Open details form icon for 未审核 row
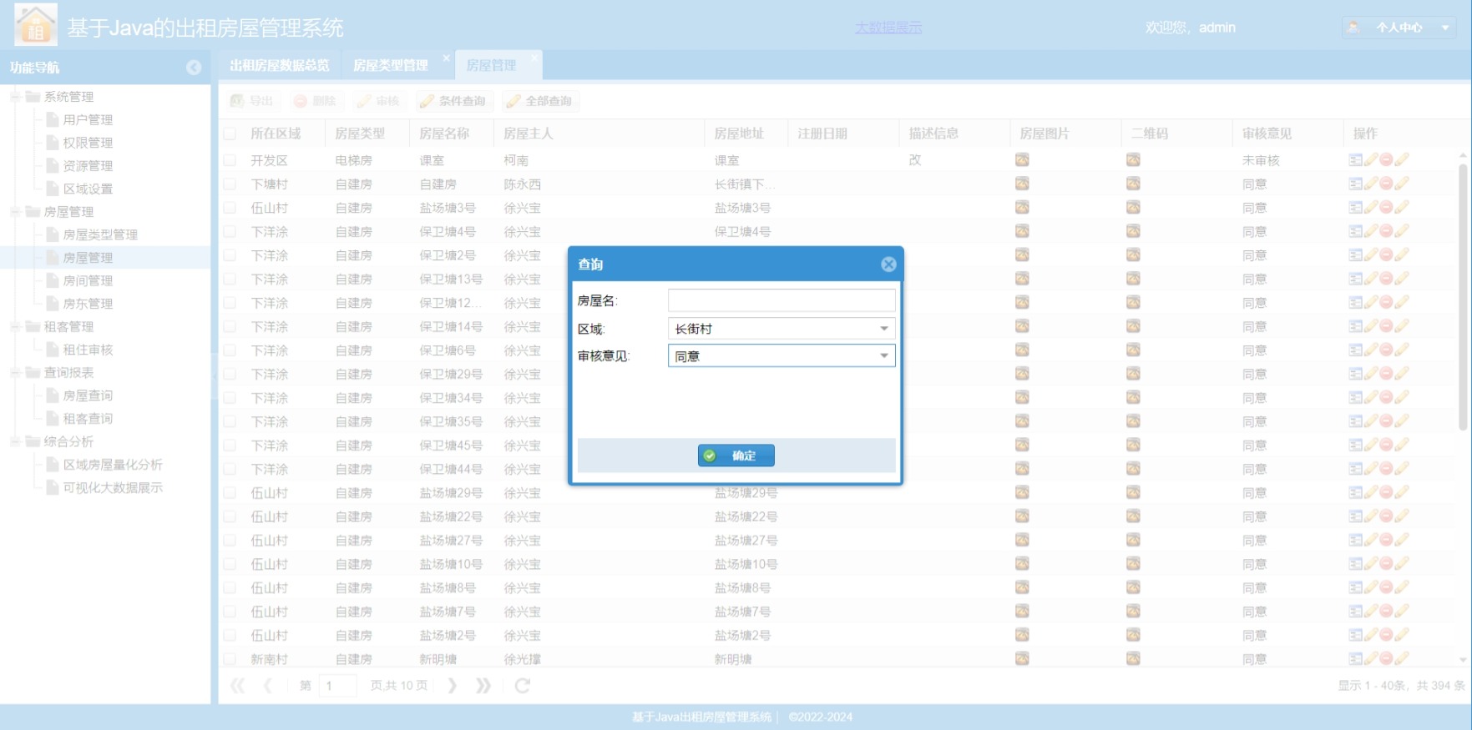The image size is (1472, 730). click(1355, 160)
